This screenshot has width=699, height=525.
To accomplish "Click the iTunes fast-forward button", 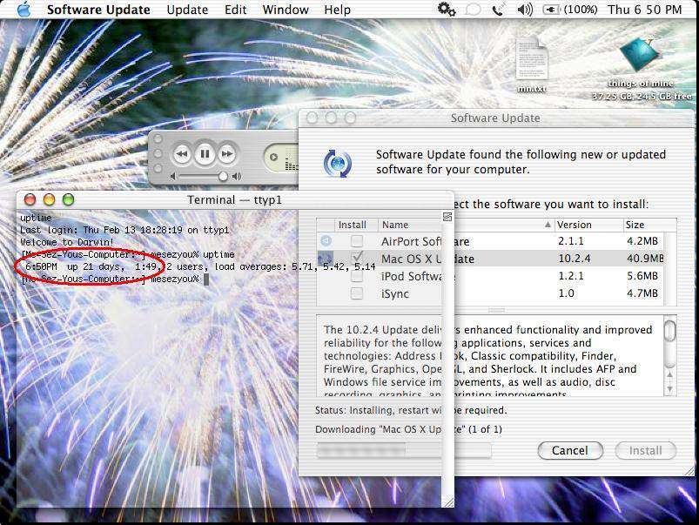I will pyautogui.click(x=227, y=154).
